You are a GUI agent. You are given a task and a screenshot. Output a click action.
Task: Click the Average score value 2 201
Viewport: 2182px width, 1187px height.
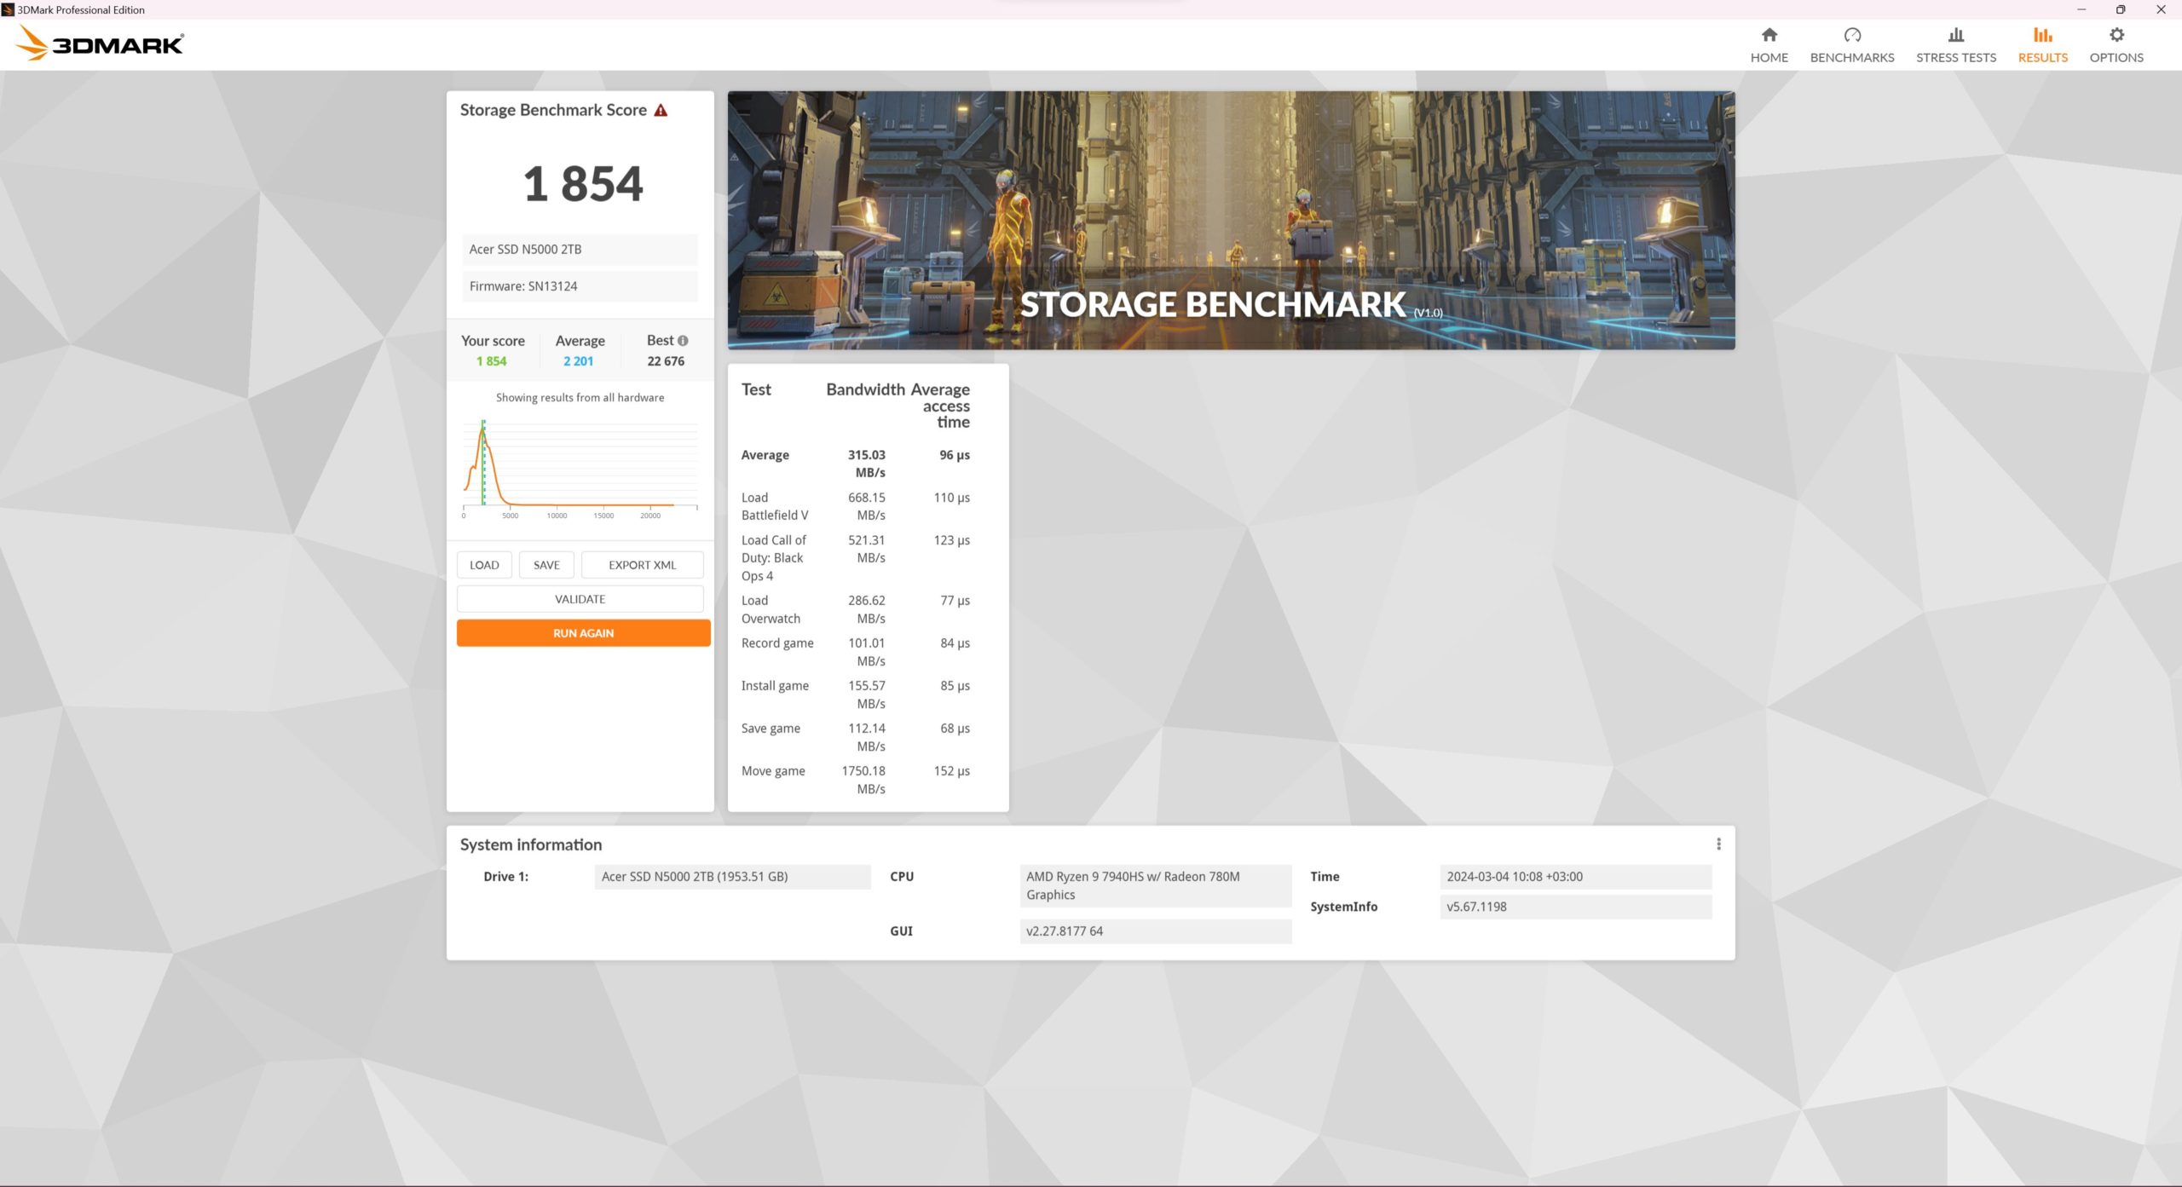tap(578, 361)
